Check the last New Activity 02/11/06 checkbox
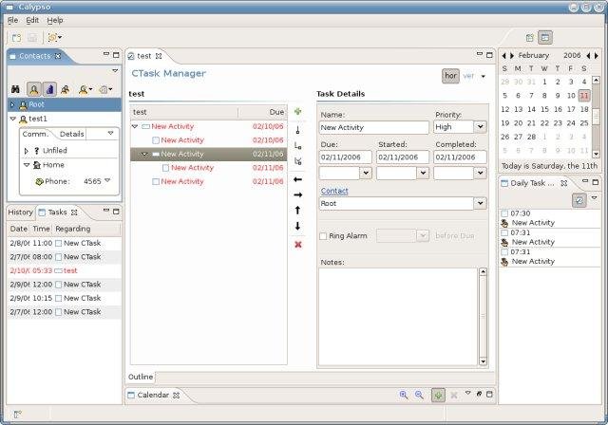Image resolution: width=608 pixels, height=425 pixels. (x=156, y=181)
